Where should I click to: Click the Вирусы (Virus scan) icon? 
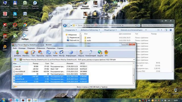coord(81,53)
